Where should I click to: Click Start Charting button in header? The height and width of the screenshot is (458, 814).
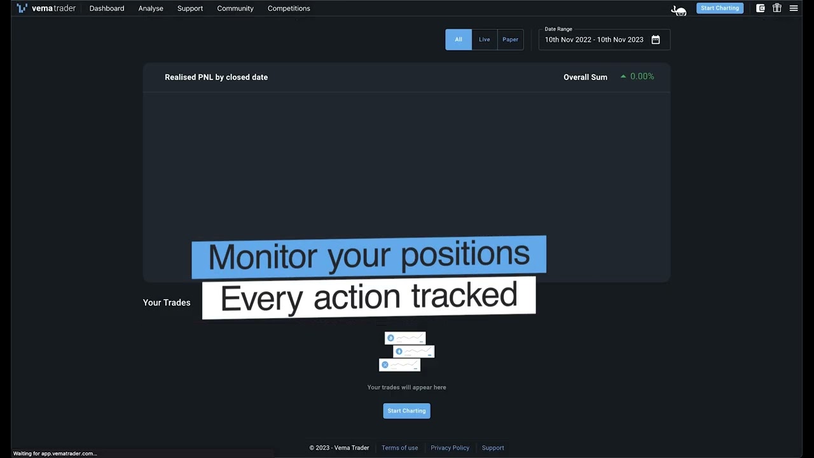pyautogui.click(x=720, y=8)
